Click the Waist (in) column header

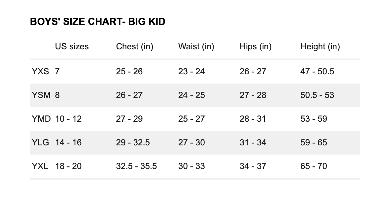pyautogui.click(x=196, y=47)
